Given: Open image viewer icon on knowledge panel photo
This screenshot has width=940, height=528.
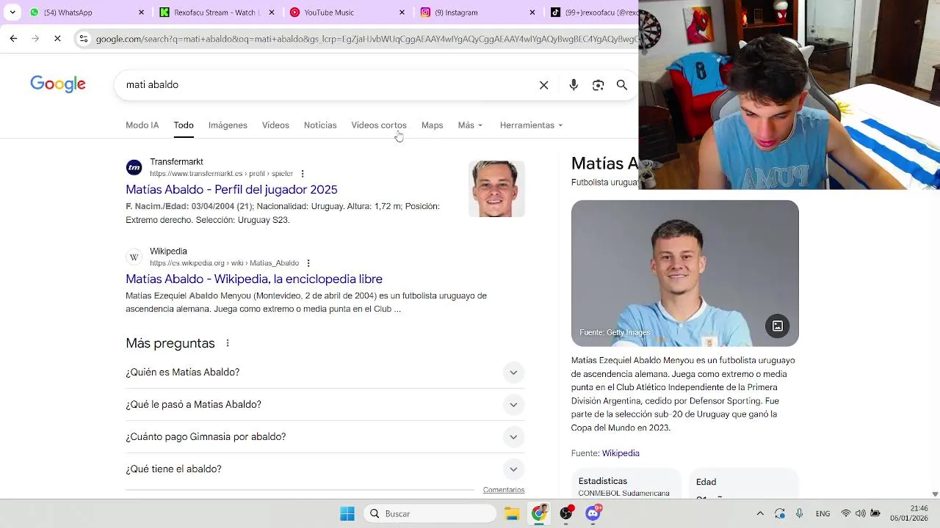Looking at the screenshot, I should 778,326.
